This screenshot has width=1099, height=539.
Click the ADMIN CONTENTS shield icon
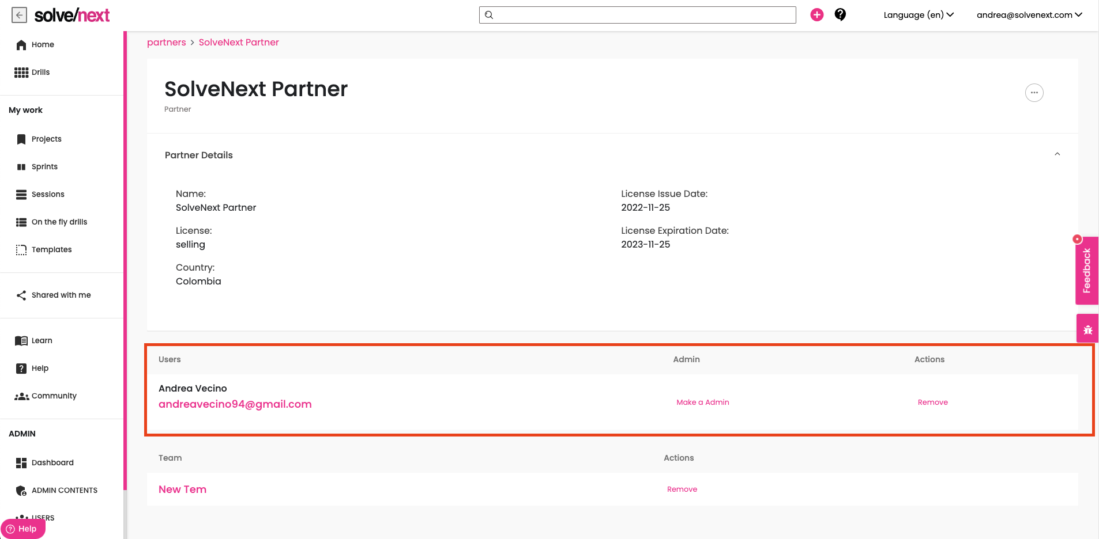21,491
